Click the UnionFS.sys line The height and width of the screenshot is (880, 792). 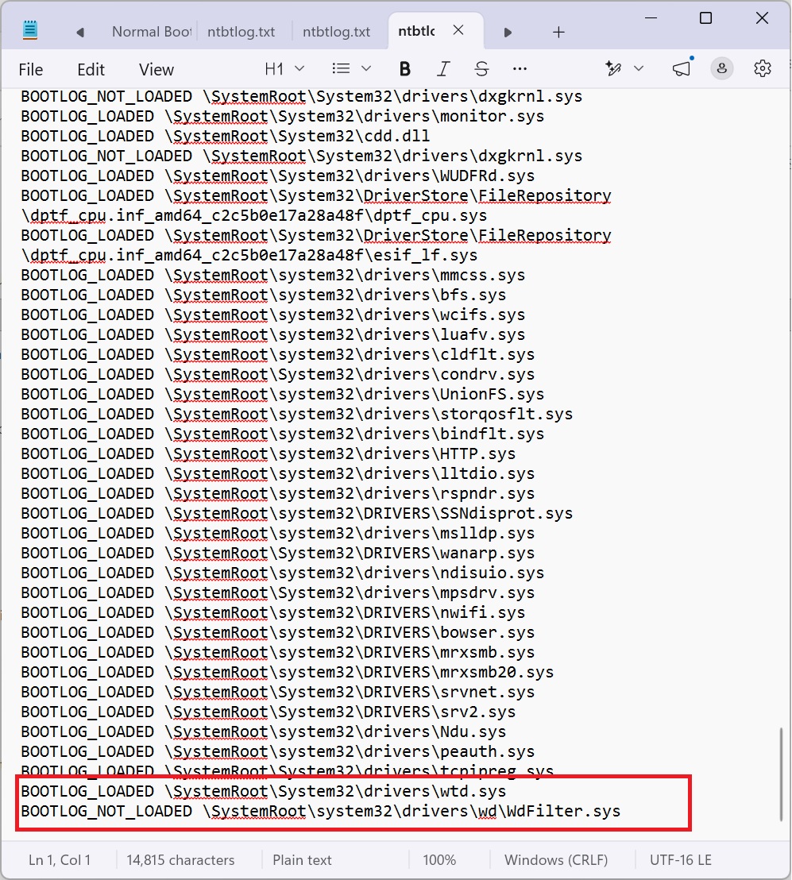click(282, 394)
